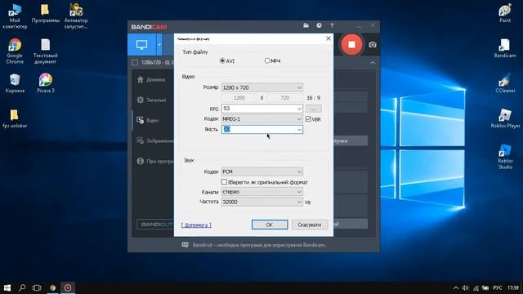Open the fps unloker folder on desktop
This screenshot has width=523, height=294.
click(15, 118)
